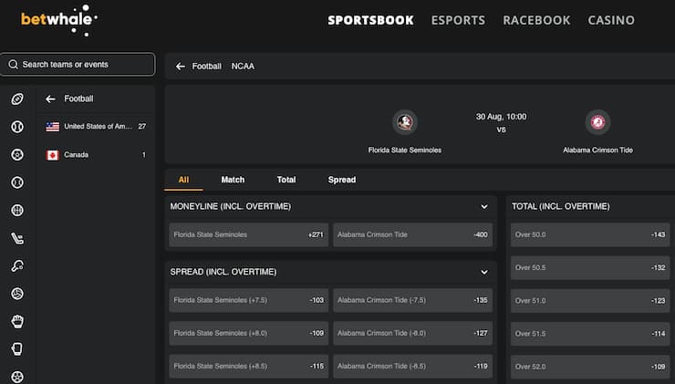Click the Total (Incl. Overtime) header
This screenshot has width=675, height=384.
click(560, 207)
